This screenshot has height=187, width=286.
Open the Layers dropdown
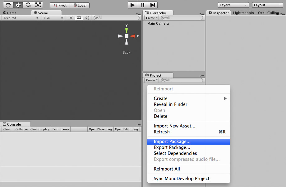233,5
